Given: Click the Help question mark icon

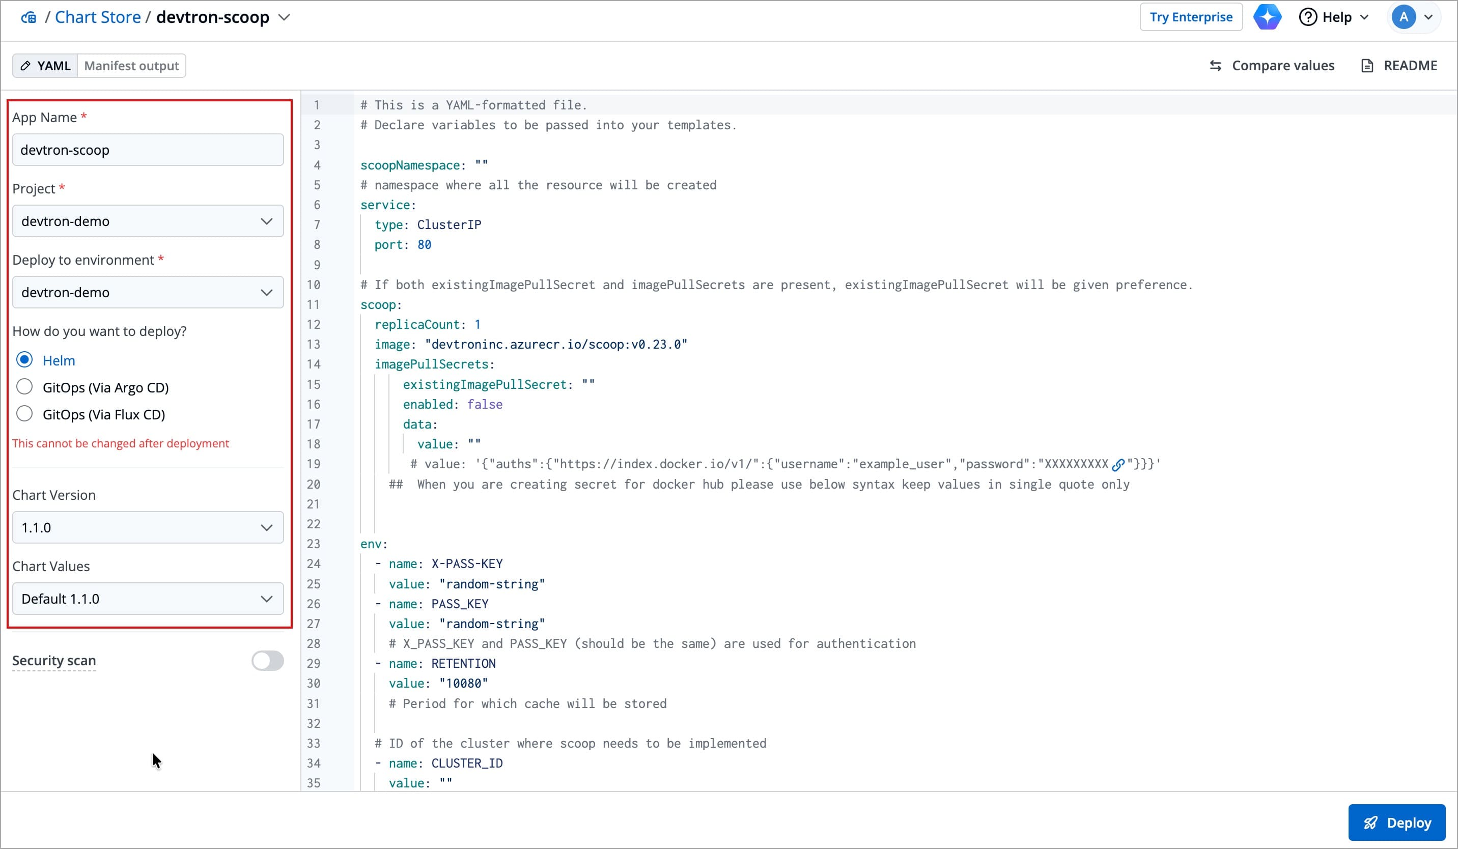Looking at the screenshot, I should point(1308,17).
